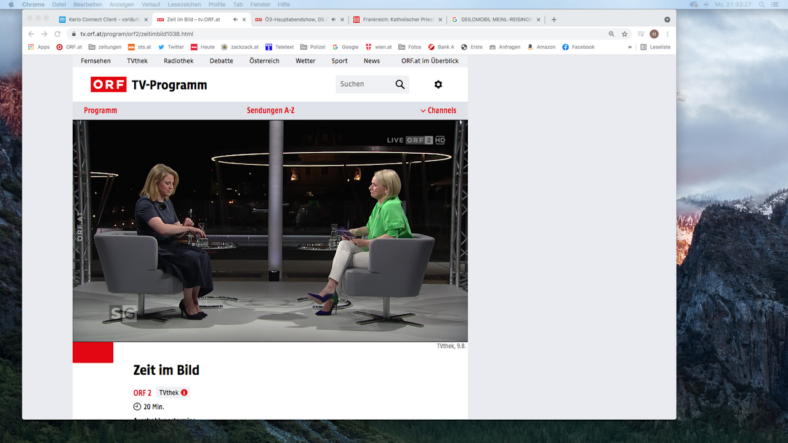Open the settings gear on ORF TV-Programm
The width and height of the screenshot is (788, 443).
click(438, 84)
